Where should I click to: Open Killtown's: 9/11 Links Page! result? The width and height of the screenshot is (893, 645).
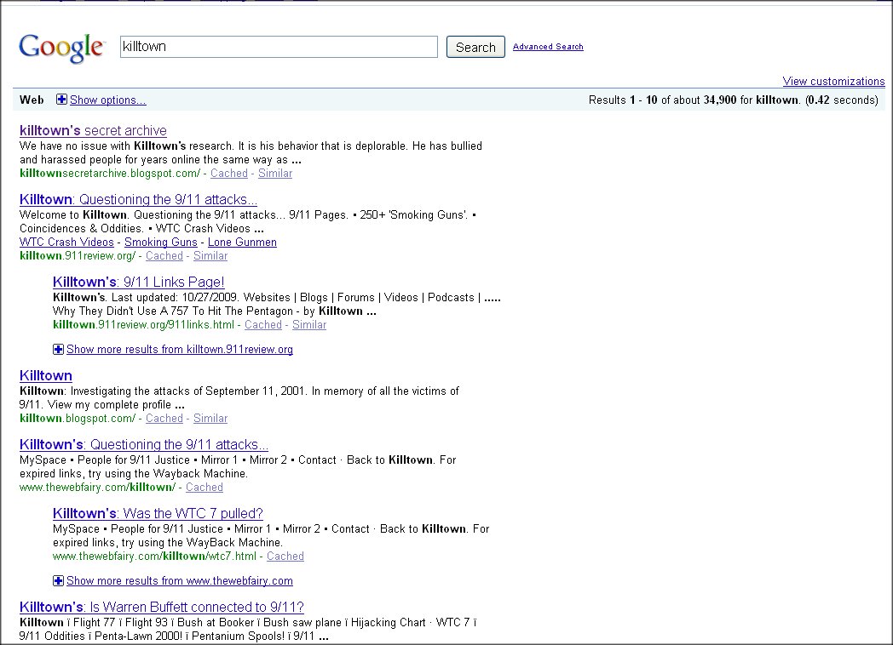coord(138,283)
